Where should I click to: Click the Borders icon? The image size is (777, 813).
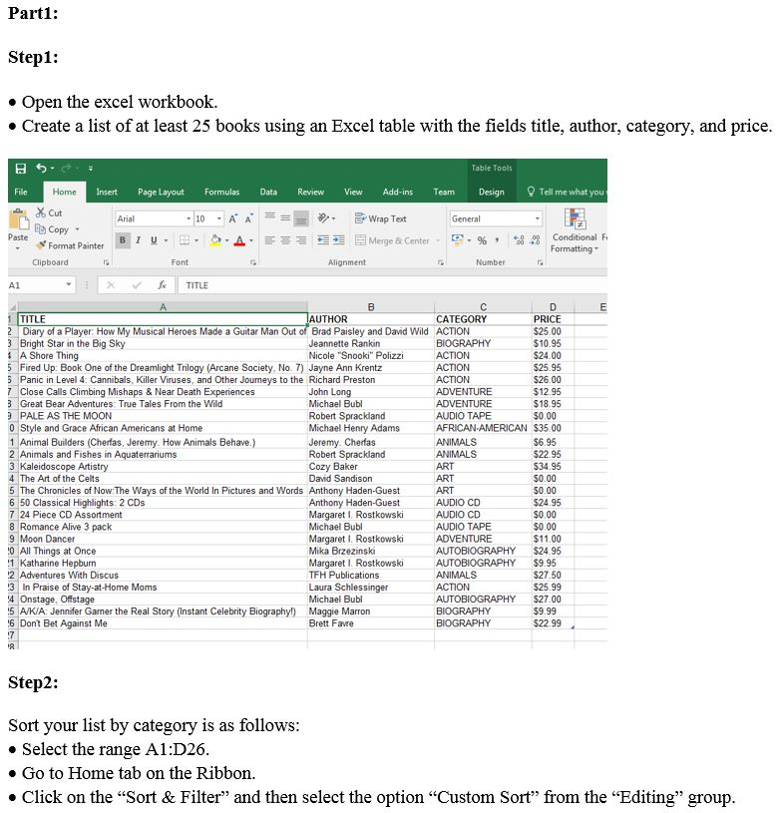pos(184,240)
